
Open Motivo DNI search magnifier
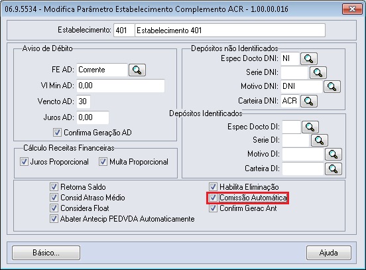(x=332, y=87)
